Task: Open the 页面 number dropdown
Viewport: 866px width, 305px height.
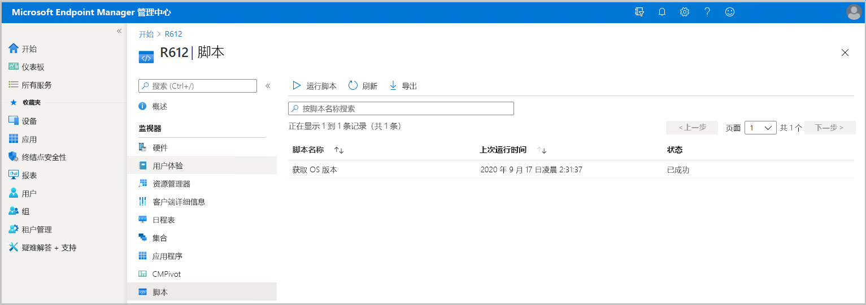Action: click(x=760, y=128)
